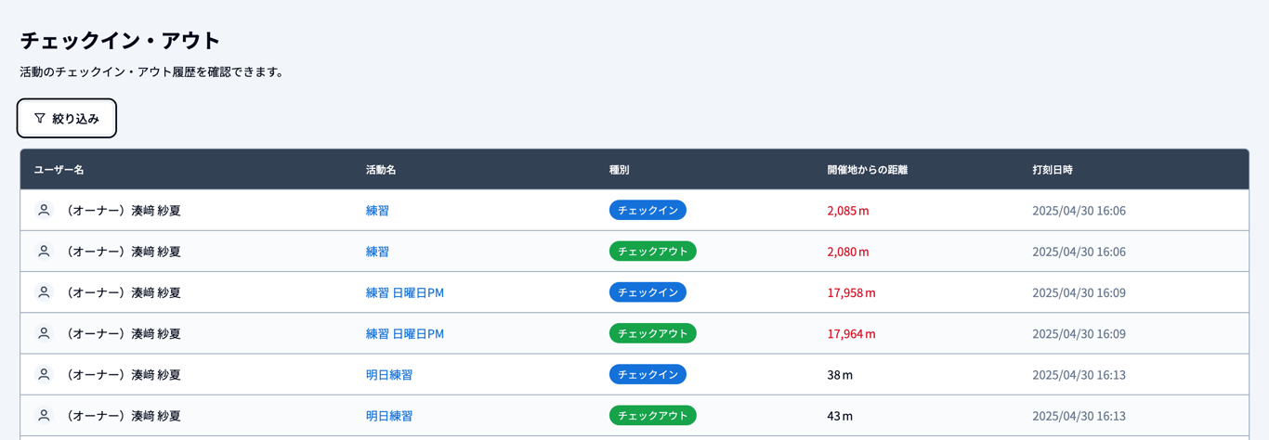Click the 打刻日時 column header
Screen dimensions: 1269x440
point(1052,170)
